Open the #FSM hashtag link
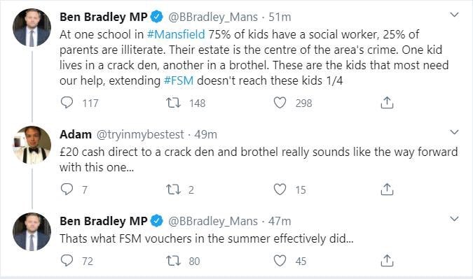Screen dimensions: 473x279 pyautogui.click(x=179, y=80)
